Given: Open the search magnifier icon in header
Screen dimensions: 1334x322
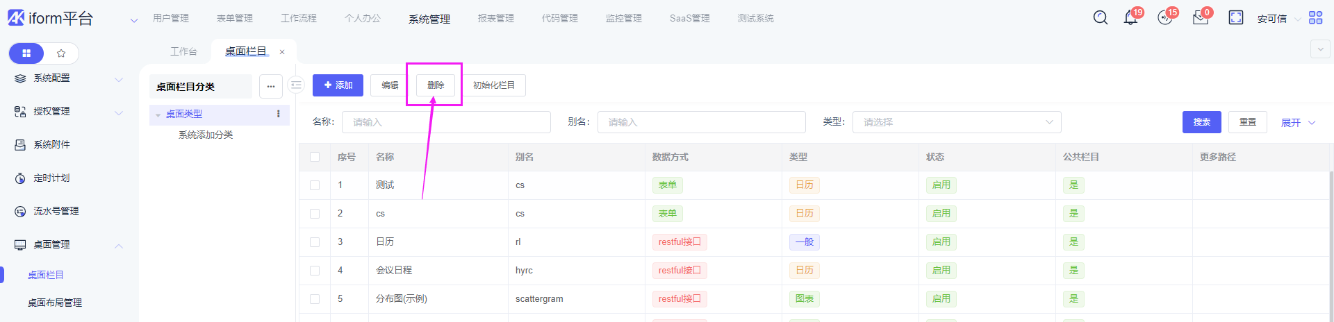Looking at the screenshot, I should pyautogui.click(x=1100, y=18).
